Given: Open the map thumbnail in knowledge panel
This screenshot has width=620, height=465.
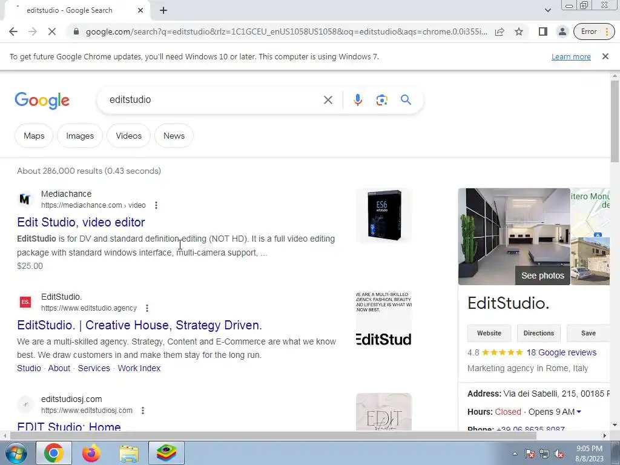Looking at the screenshot, I should 590,213.
